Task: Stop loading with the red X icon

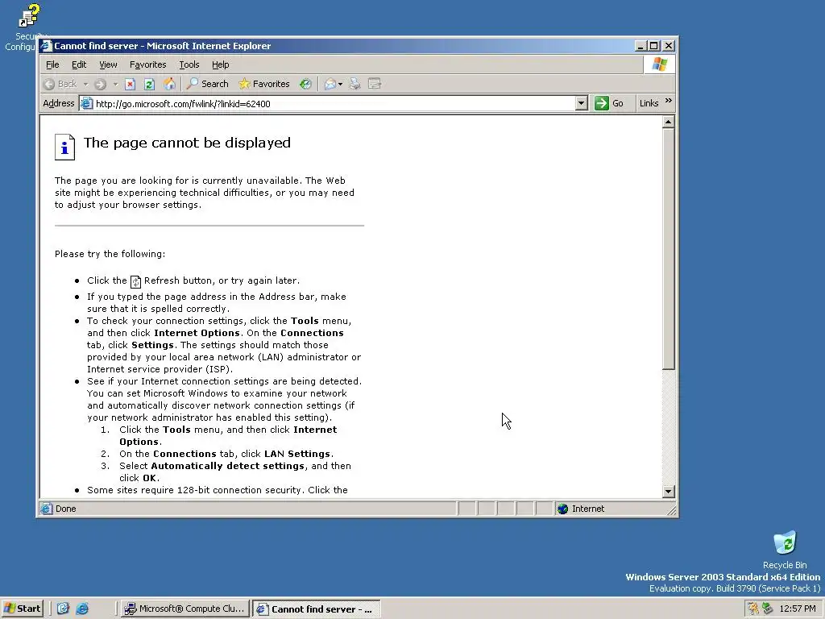Action: tap(130, 84)
